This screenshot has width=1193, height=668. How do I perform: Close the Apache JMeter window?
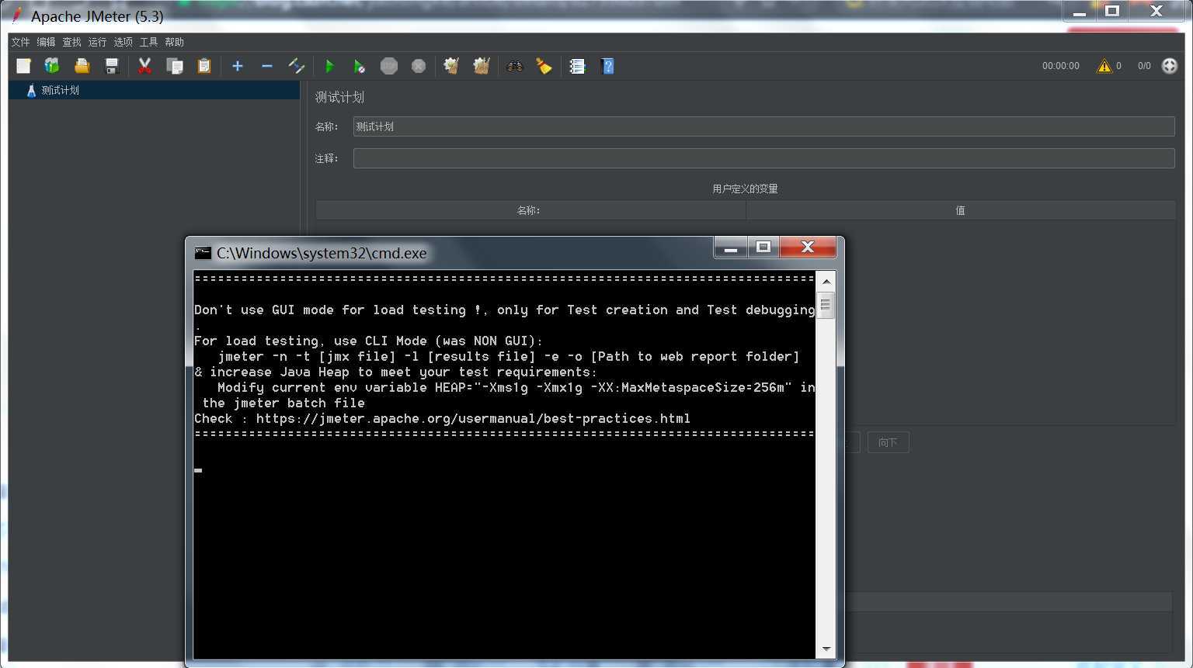[x=1156, y=11]
